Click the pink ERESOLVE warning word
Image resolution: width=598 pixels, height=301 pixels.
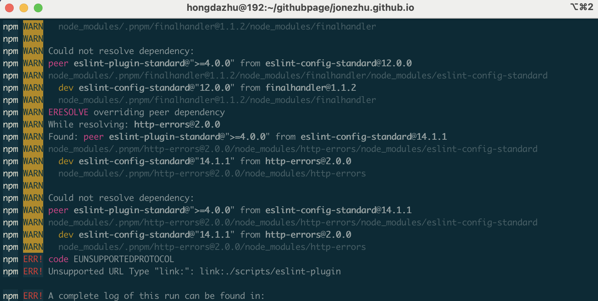click(x=68, y=112)
